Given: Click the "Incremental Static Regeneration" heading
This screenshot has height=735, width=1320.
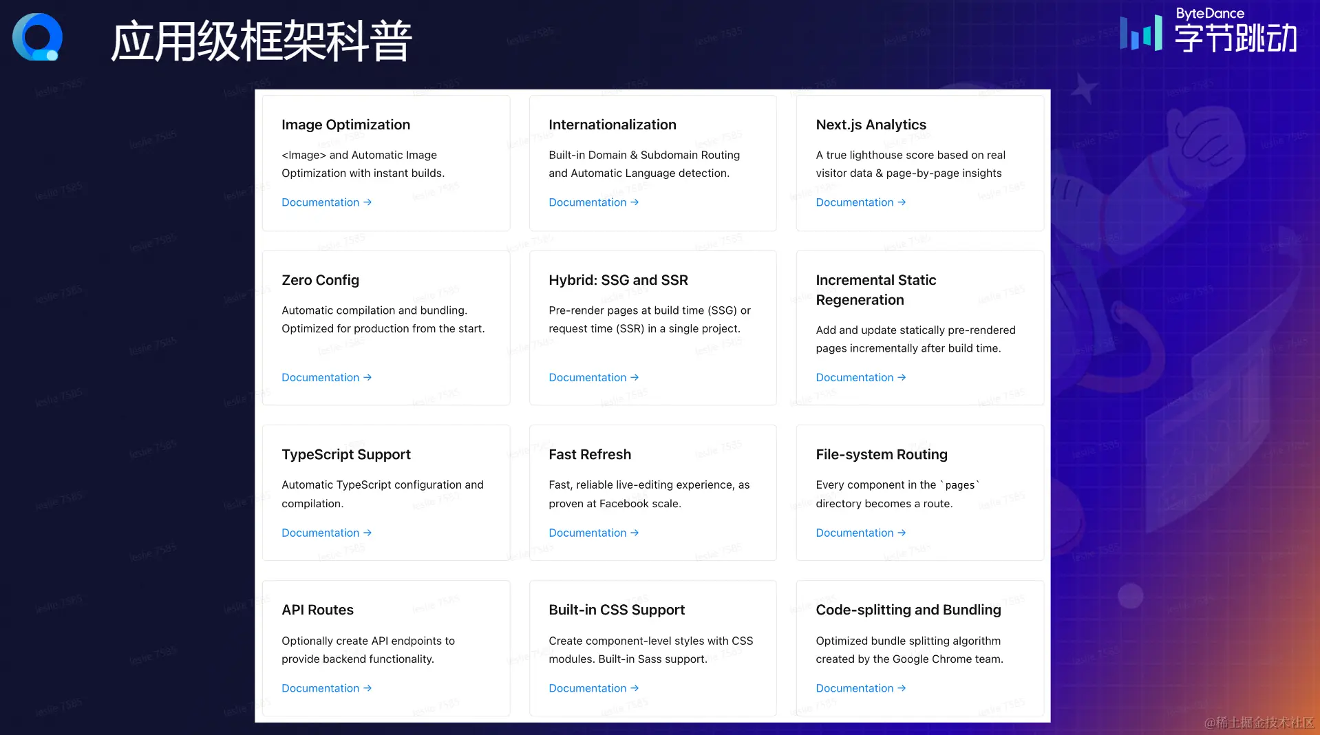Looking at the screenshot, I should point(875,290).
